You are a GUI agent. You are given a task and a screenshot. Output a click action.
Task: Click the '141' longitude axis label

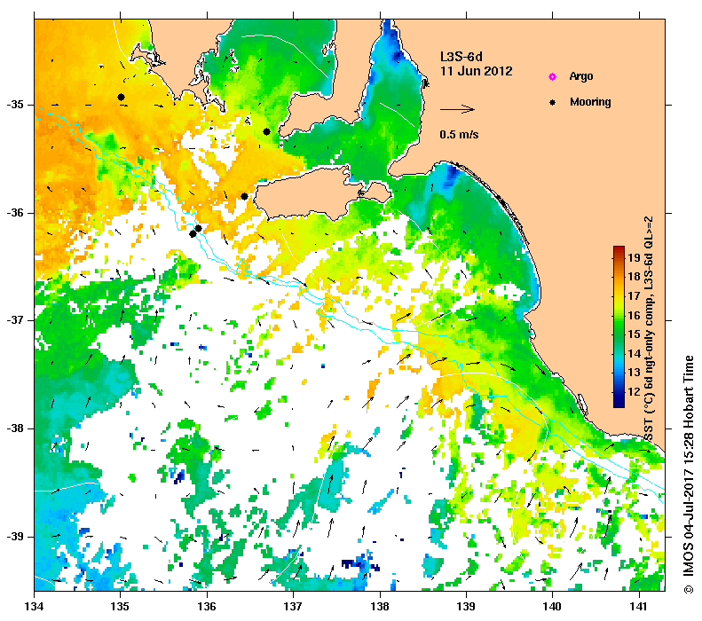(639, 607)
